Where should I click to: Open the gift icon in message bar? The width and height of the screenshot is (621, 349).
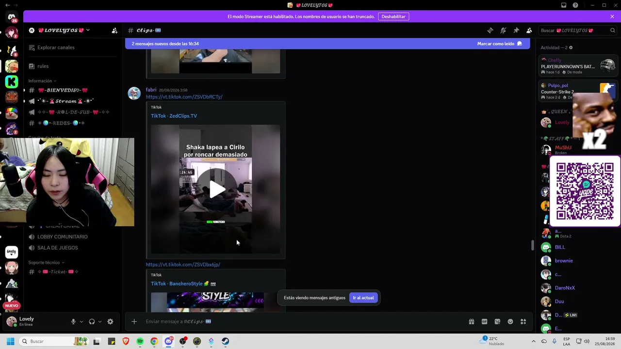pyautogui.click(x=471, y=321)
